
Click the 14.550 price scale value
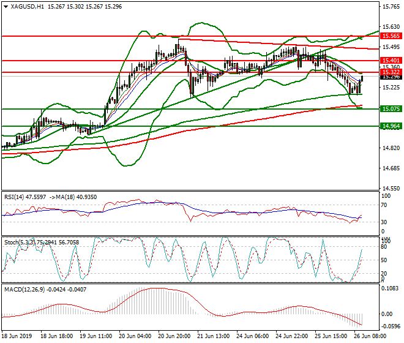(x=391, y=189)
